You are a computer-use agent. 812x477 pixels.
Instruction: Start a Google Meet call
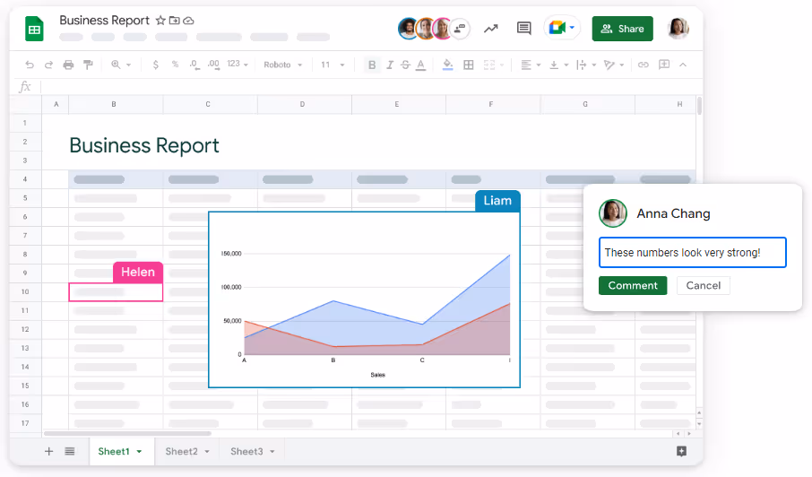561,28
